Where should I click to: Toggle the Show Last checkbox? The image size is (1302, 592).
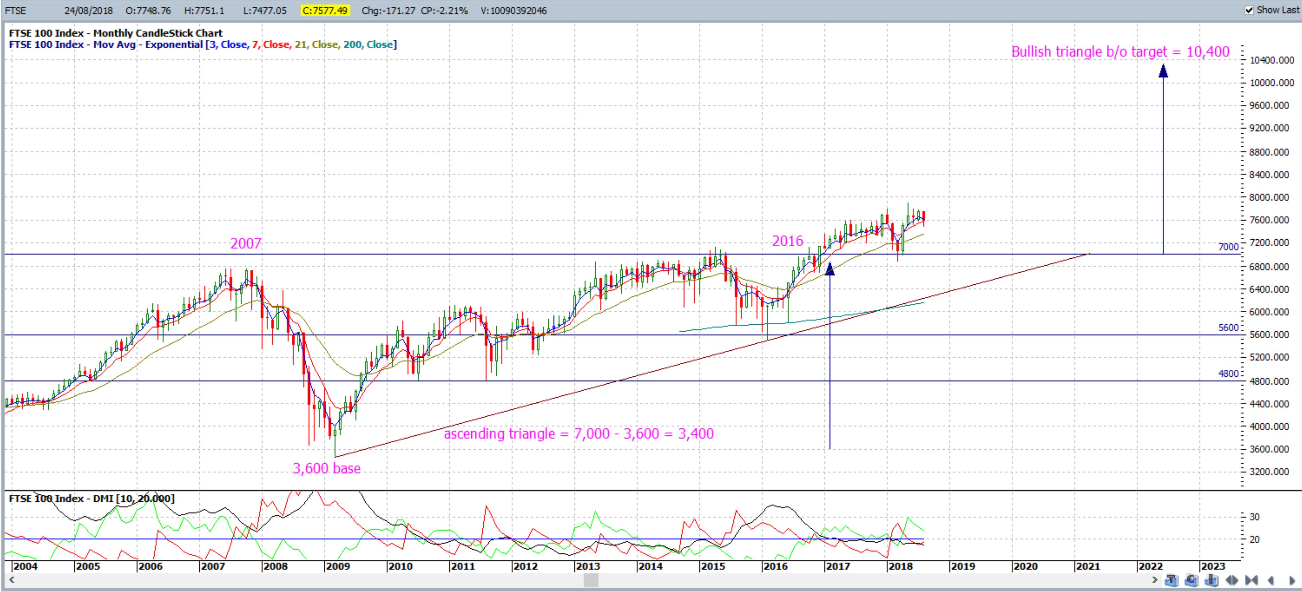coord(1249,10)
